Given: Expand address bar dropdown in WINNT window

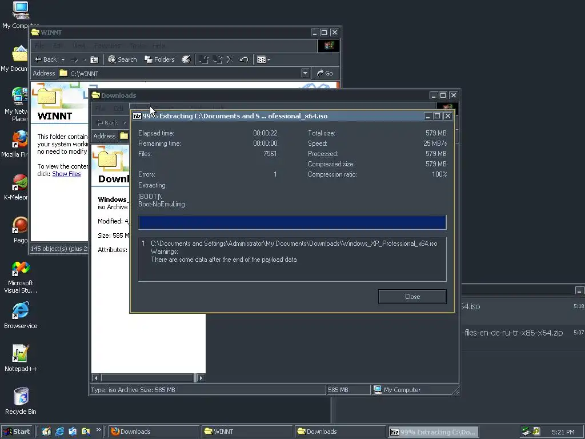Looking at the screenshot, I should pyautogui.click(x=305, y=73).
